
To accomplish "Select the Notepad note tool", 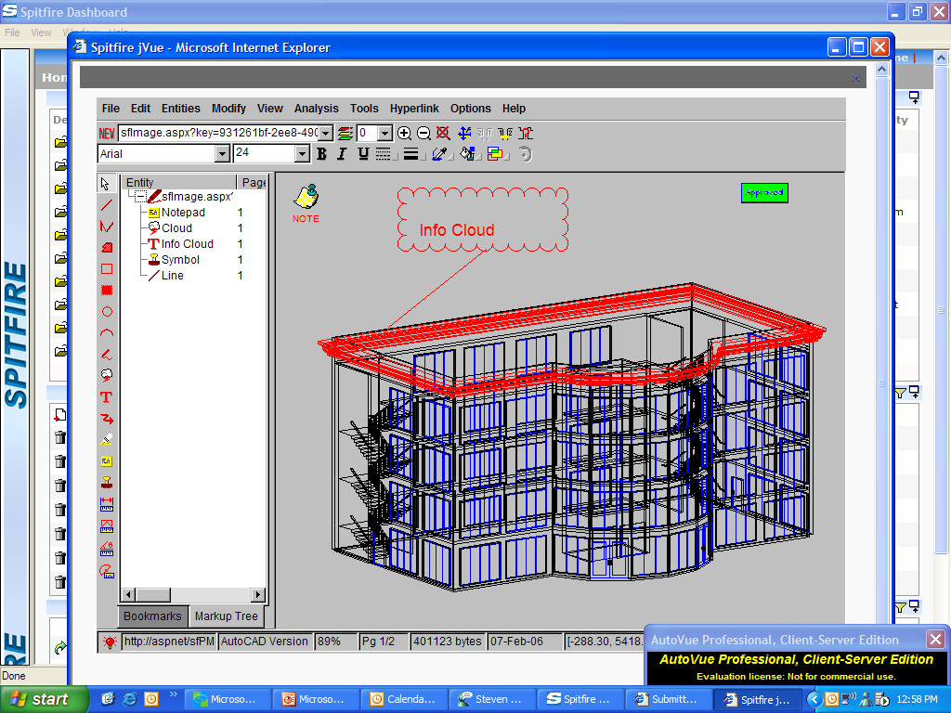I will 106,460.
